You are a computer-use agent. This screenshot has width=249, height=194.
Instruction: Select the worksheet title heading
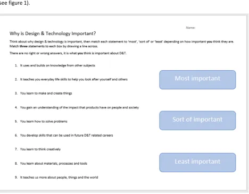(x=53, y=33)
